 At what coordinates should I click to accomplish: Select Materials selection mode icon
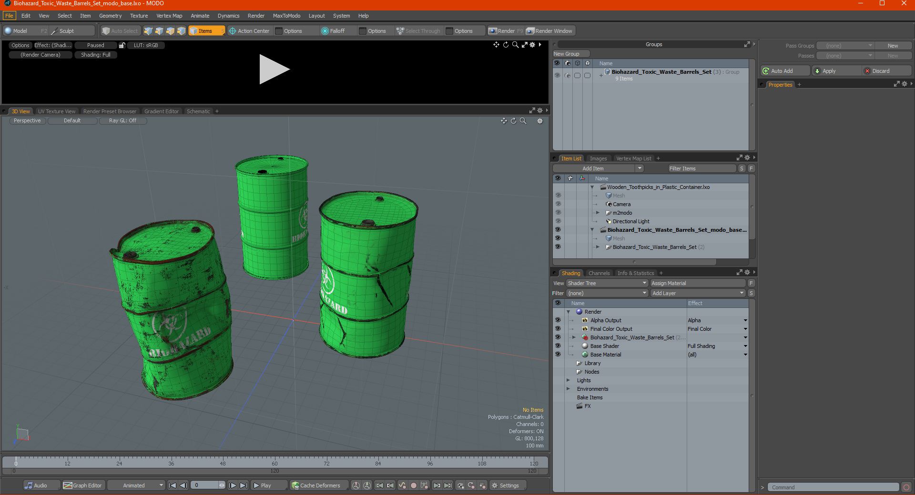click(181, 31)
